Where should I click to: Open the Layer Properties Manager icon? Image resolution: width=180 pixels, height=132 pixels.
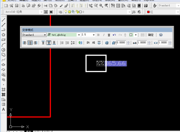click(61, 12)
